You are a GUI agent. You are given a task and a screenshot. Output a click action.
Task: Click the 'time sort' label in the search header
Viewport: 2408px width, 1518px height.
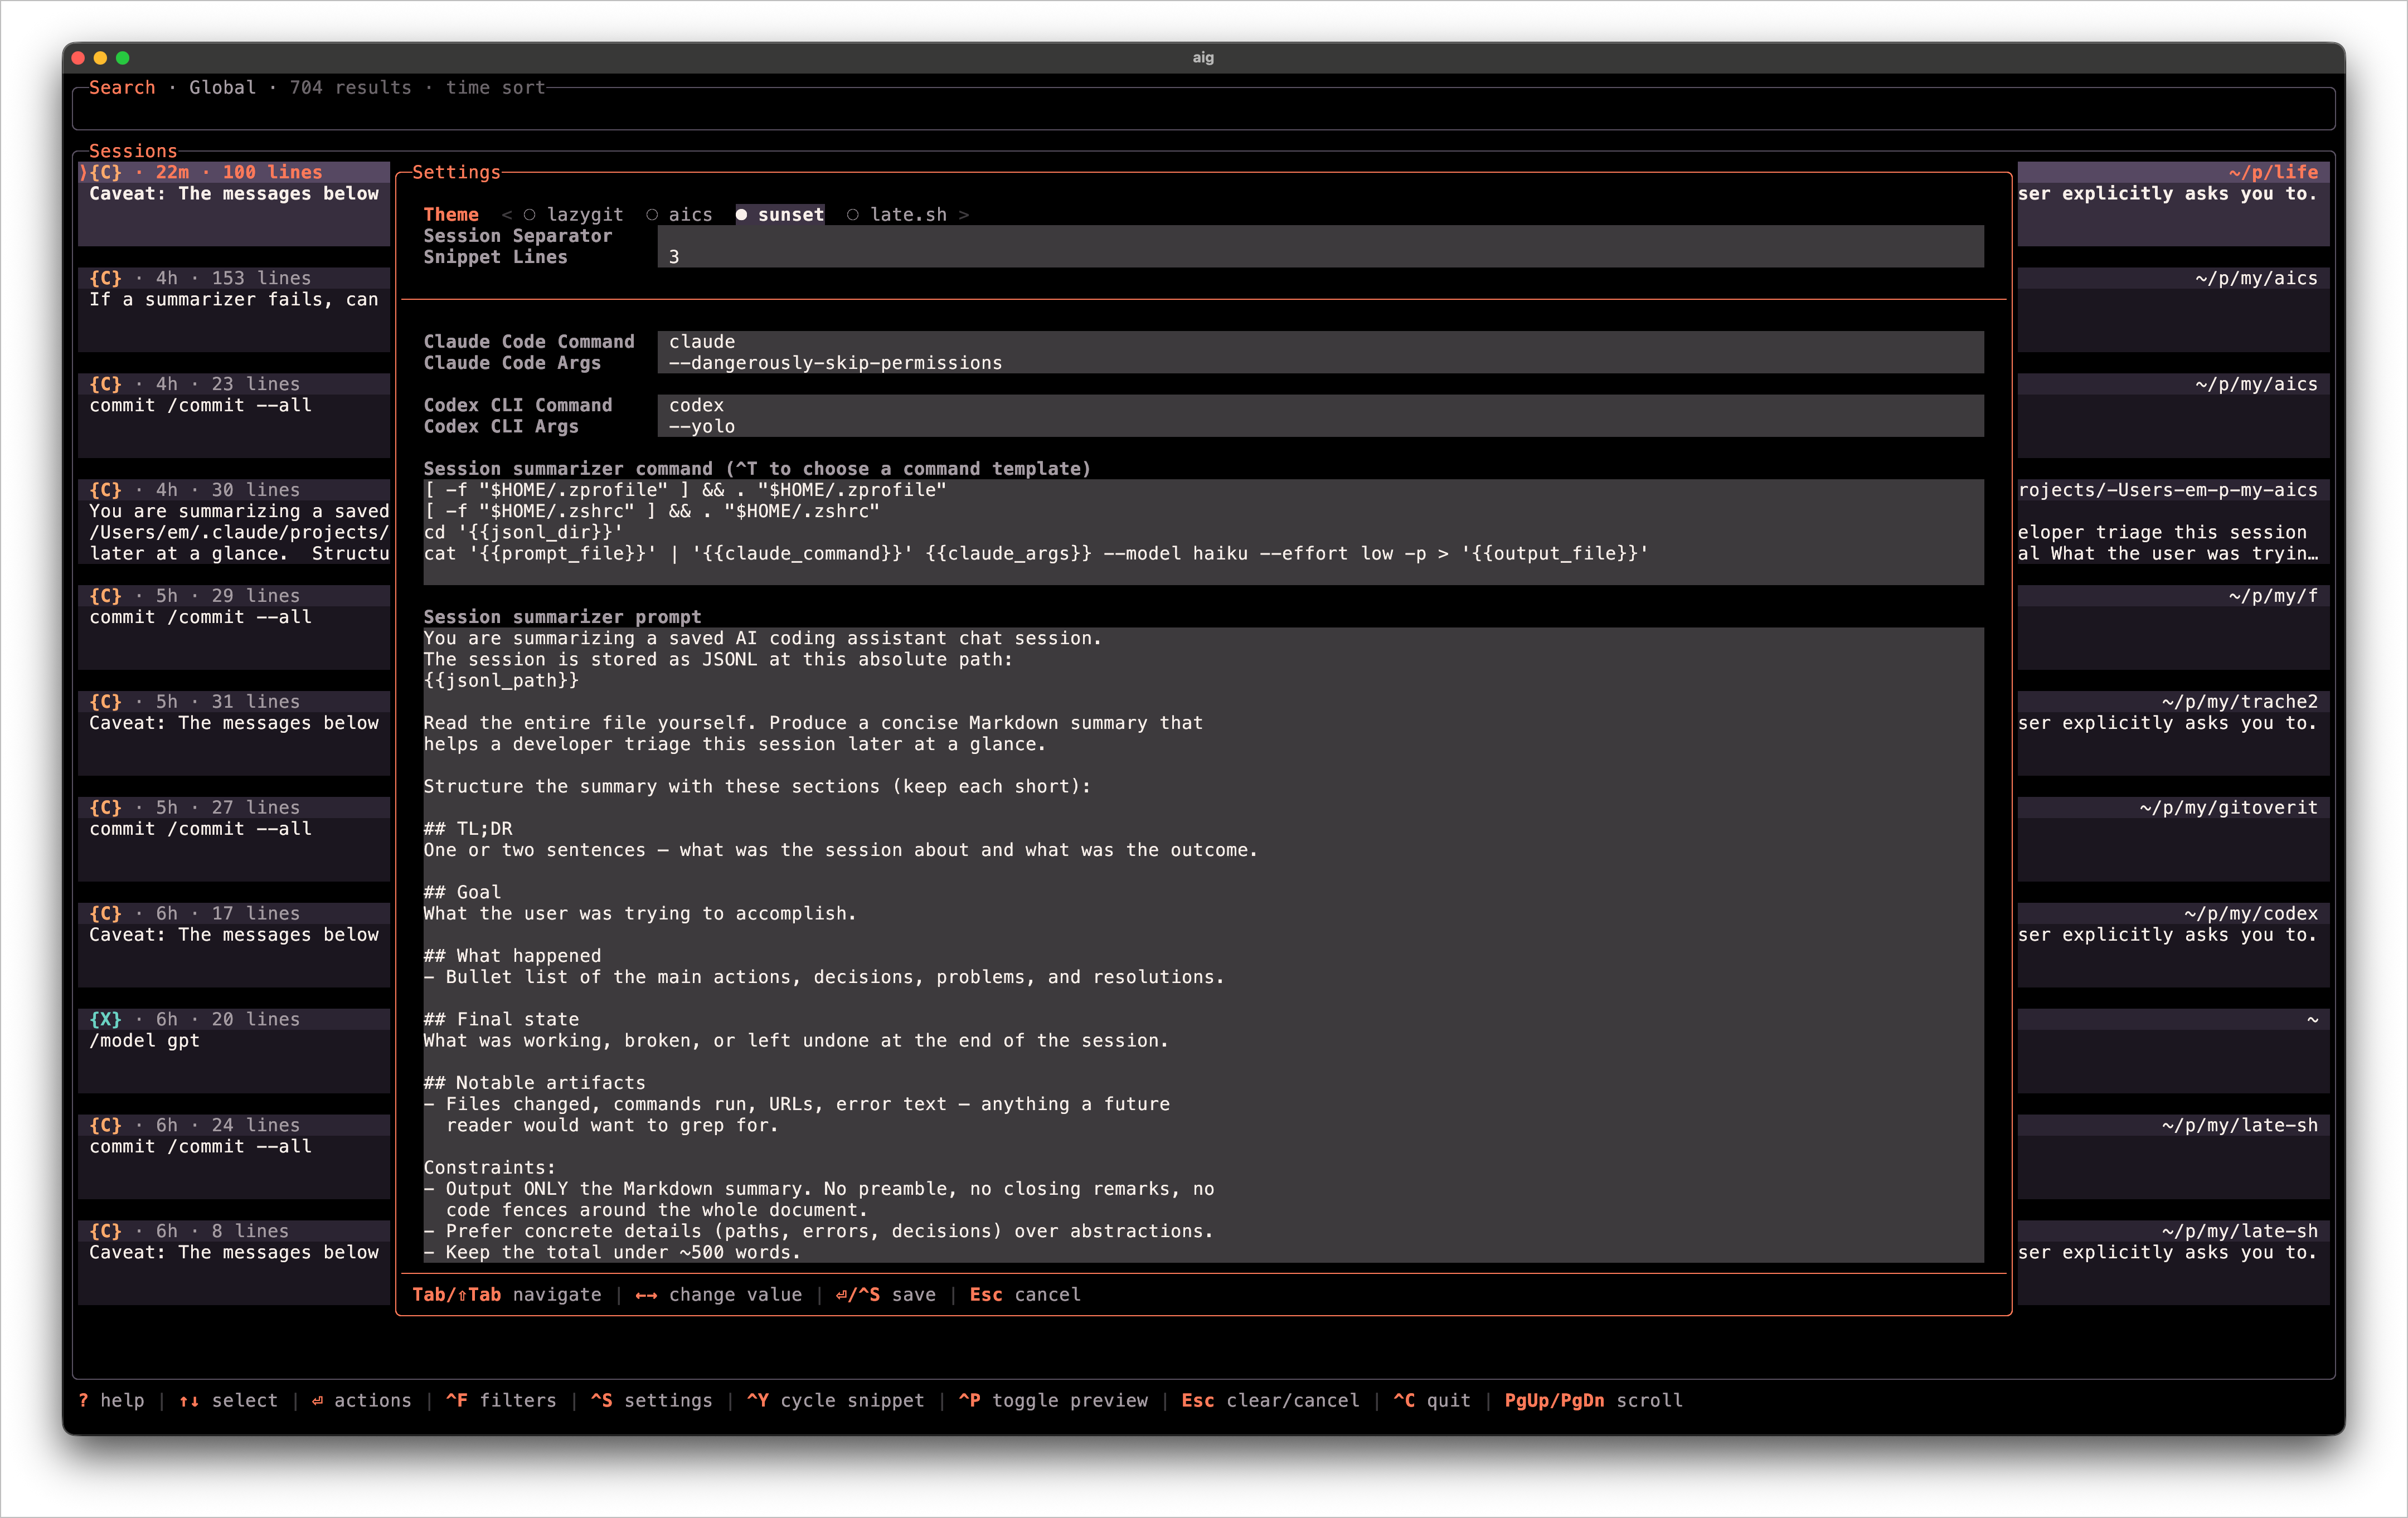[496, 88]
